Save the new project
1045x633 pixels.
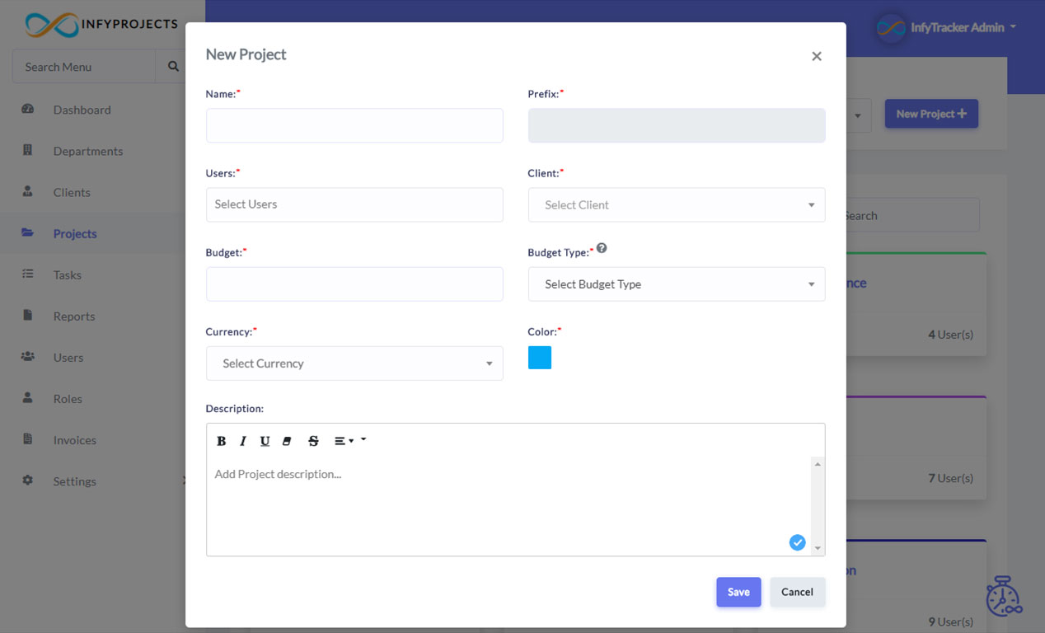pyautogui.click(x=738, y=592)
